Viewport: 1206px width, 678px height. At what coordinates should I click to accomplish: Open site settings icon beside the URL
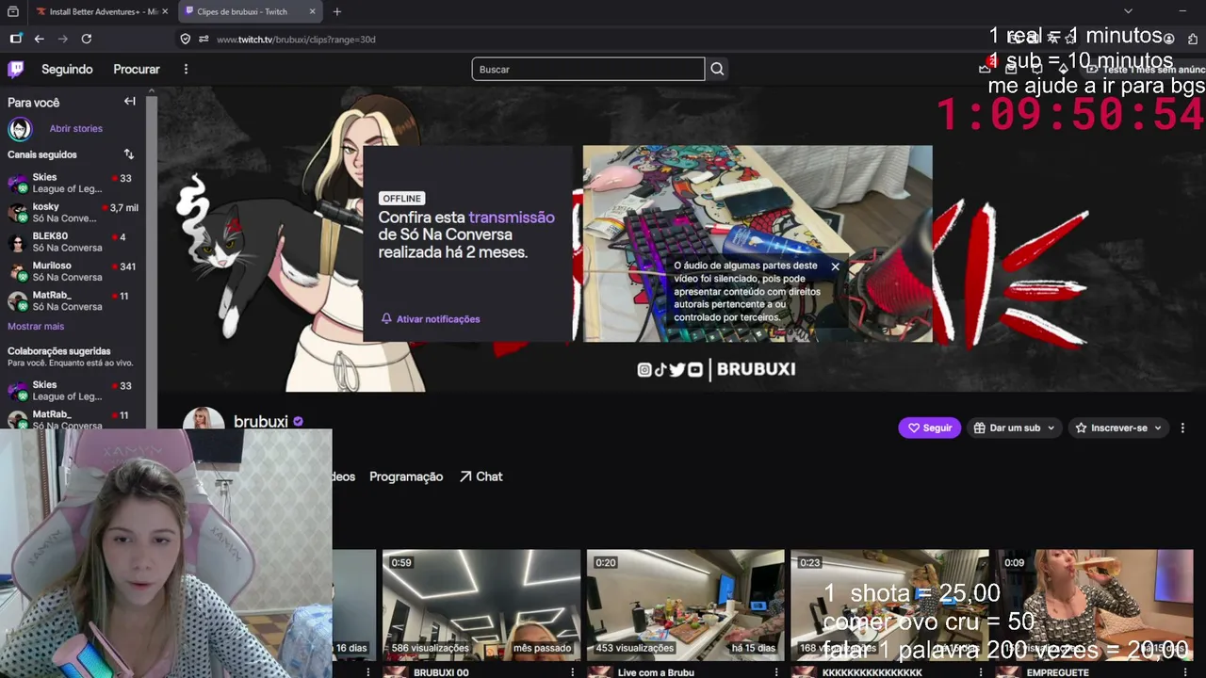204,39
